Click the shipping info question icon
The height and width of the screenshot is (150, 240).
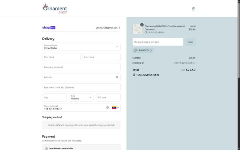click(142, 63)
